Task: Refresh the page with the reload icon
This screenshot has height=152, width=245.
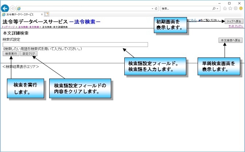Action: tap(156, 8)
